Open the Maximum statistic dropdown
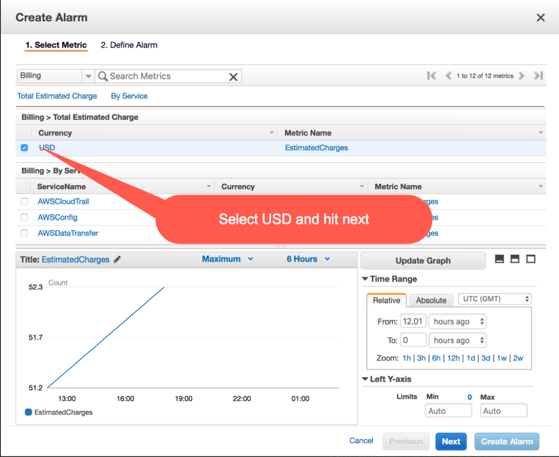Viewport: 559px width, 457px height. click(227, 259)
